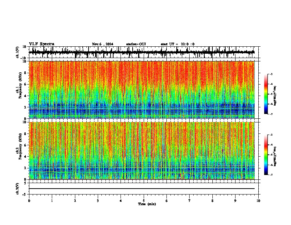Click the "2" tick on the Time axis
The width and height of the screenshot is (291, 225).
coord(75,201)
